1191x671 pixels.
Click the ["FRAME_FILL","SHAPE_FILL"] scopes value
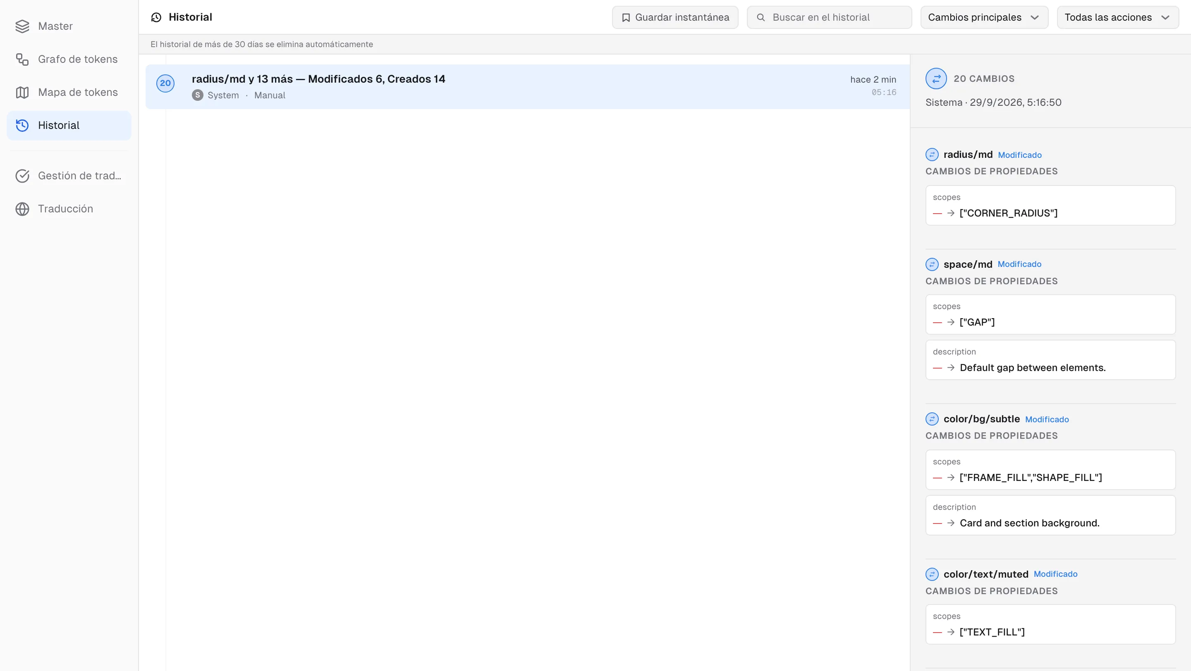coord(1031,478)
